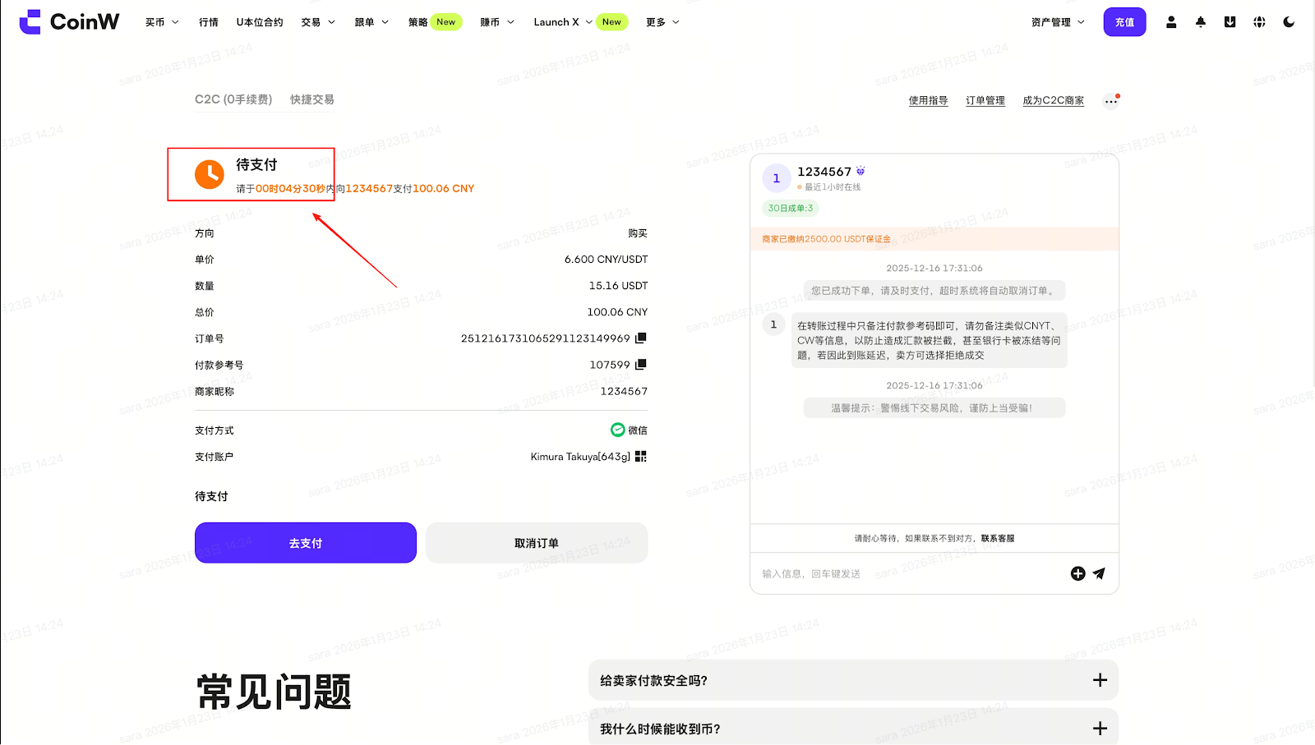1315x745 pixels.
Task: Open the notifications bell
Action: (x=1201, y=22)
